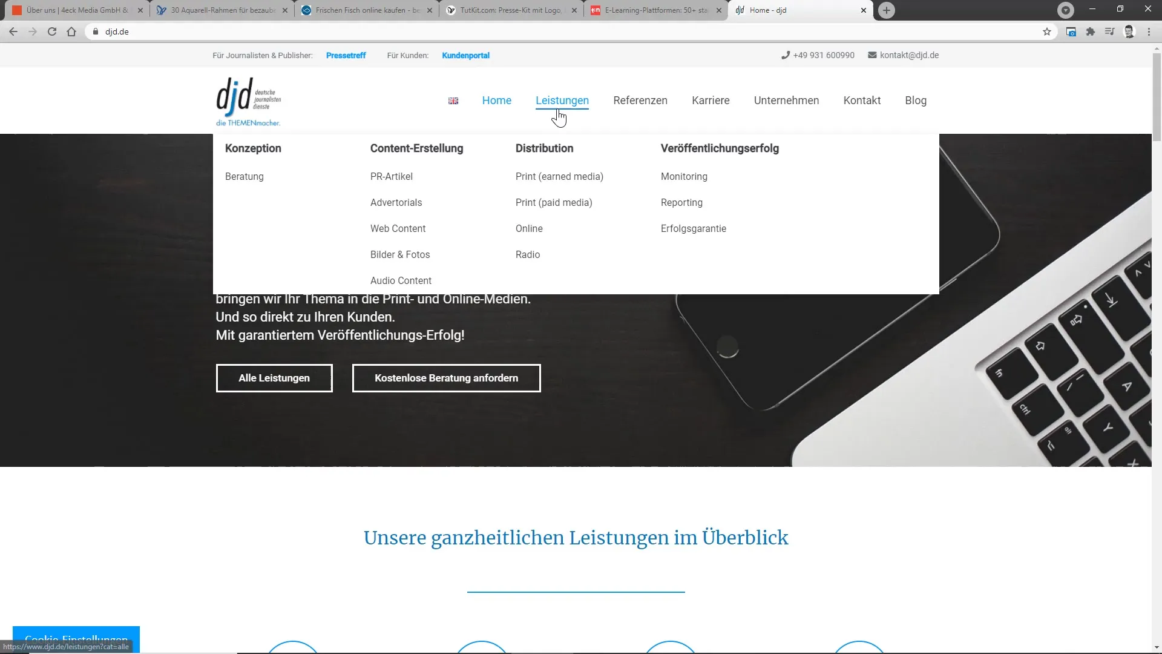Open the media control playlist icon
The width and height of the screenshot is (1162, 654).
(1109, 31)
